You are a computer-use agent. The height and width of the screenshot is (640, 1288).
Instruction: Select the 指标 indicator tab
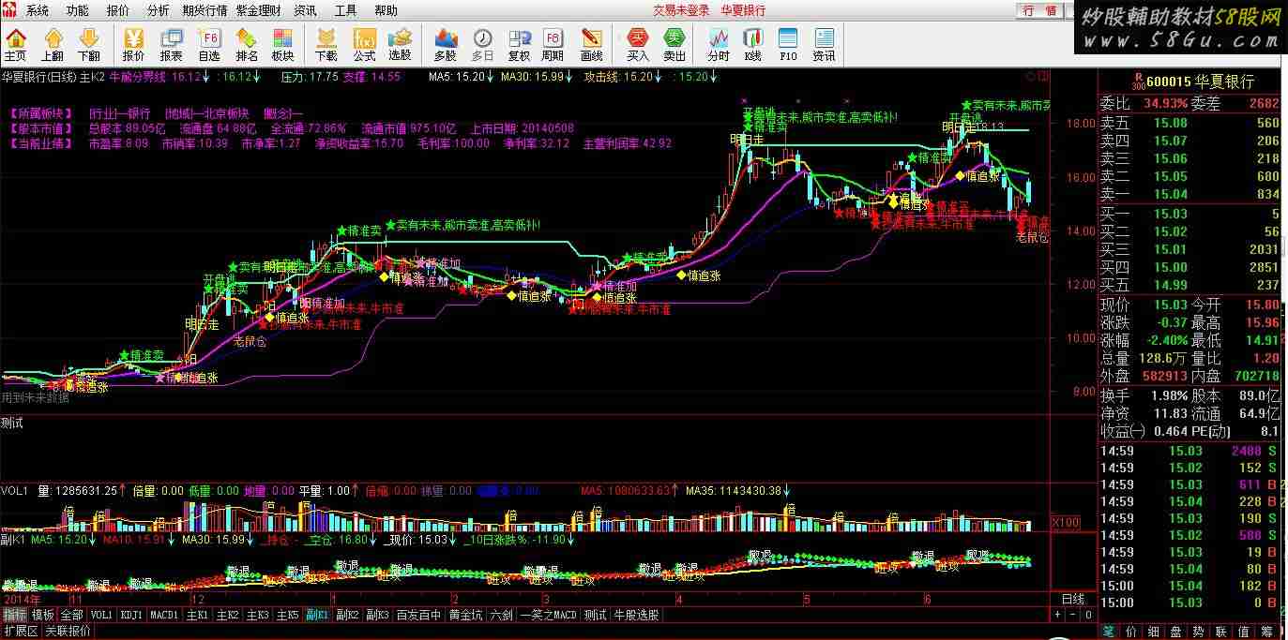click(14, 616)
